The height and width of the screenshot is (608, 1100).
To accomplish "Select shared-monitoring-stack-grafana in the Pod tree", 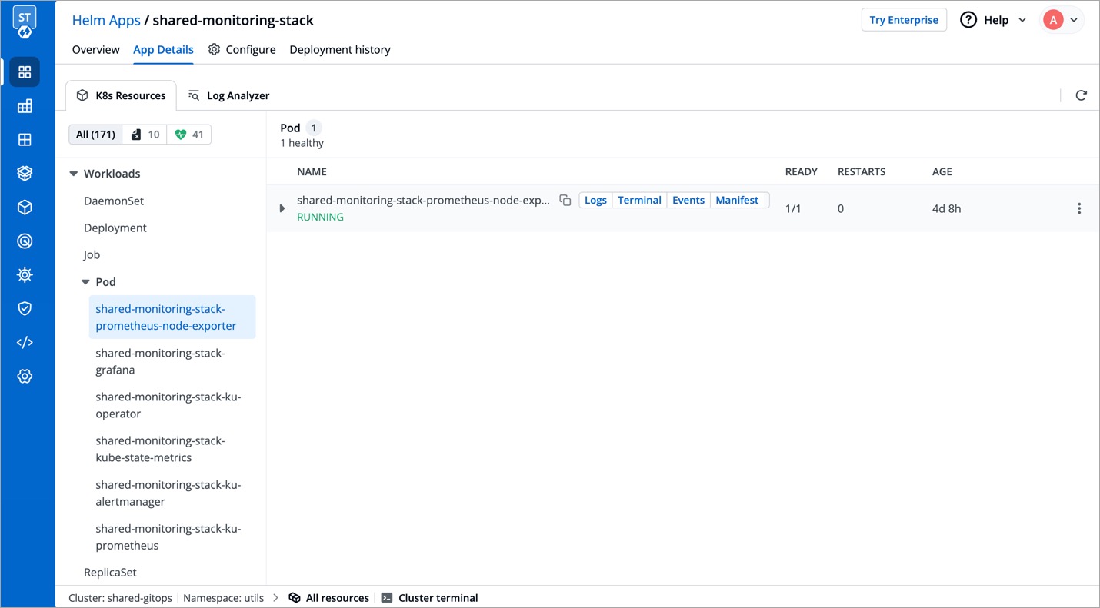I will [160, 361].
